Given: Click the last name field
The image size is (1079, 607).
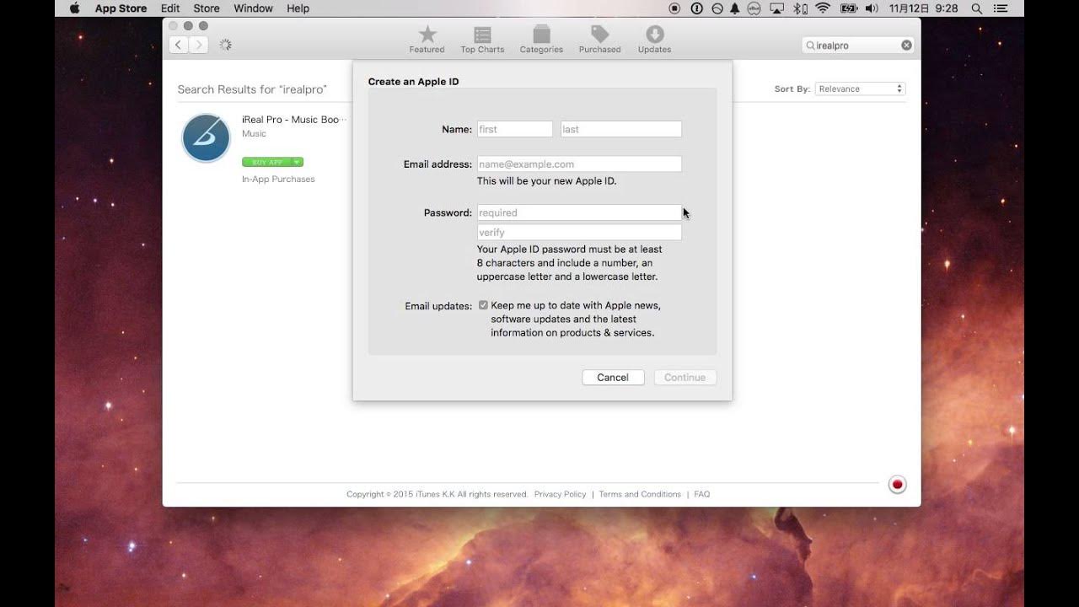Looking at the screenshot, I should point(621,129).
